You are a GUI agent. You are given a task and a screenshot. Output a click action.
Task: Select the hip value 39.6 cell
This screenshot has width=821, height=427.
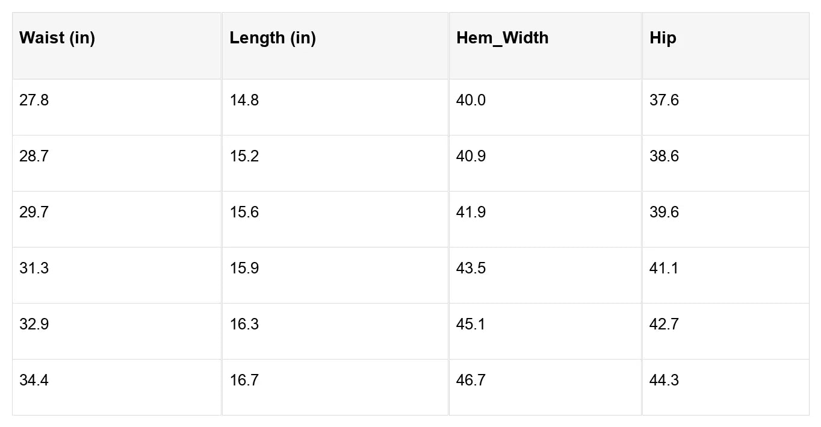664,213
